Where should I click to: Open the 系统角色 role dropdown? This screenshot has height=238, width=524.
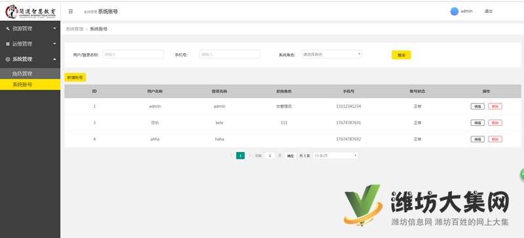point(332,54)
